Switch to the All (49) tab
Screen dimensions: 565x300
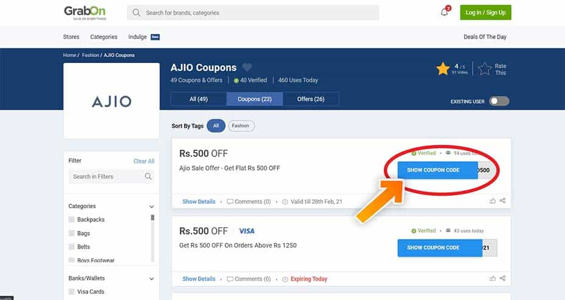(x=199, y=99)
